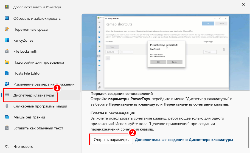
Task: Click the Mouse Without Borders icon
Action: click(x=7, y=117)
